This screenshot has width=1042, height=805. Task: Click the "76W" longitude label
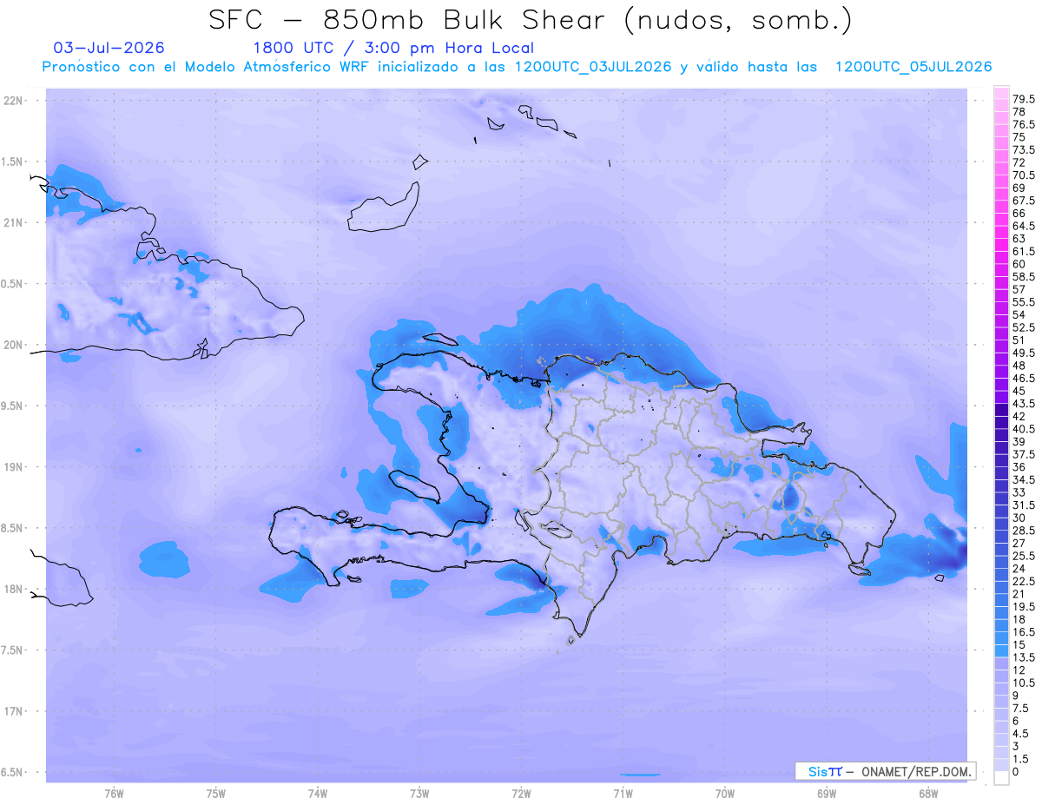click(x=114, y=793)
